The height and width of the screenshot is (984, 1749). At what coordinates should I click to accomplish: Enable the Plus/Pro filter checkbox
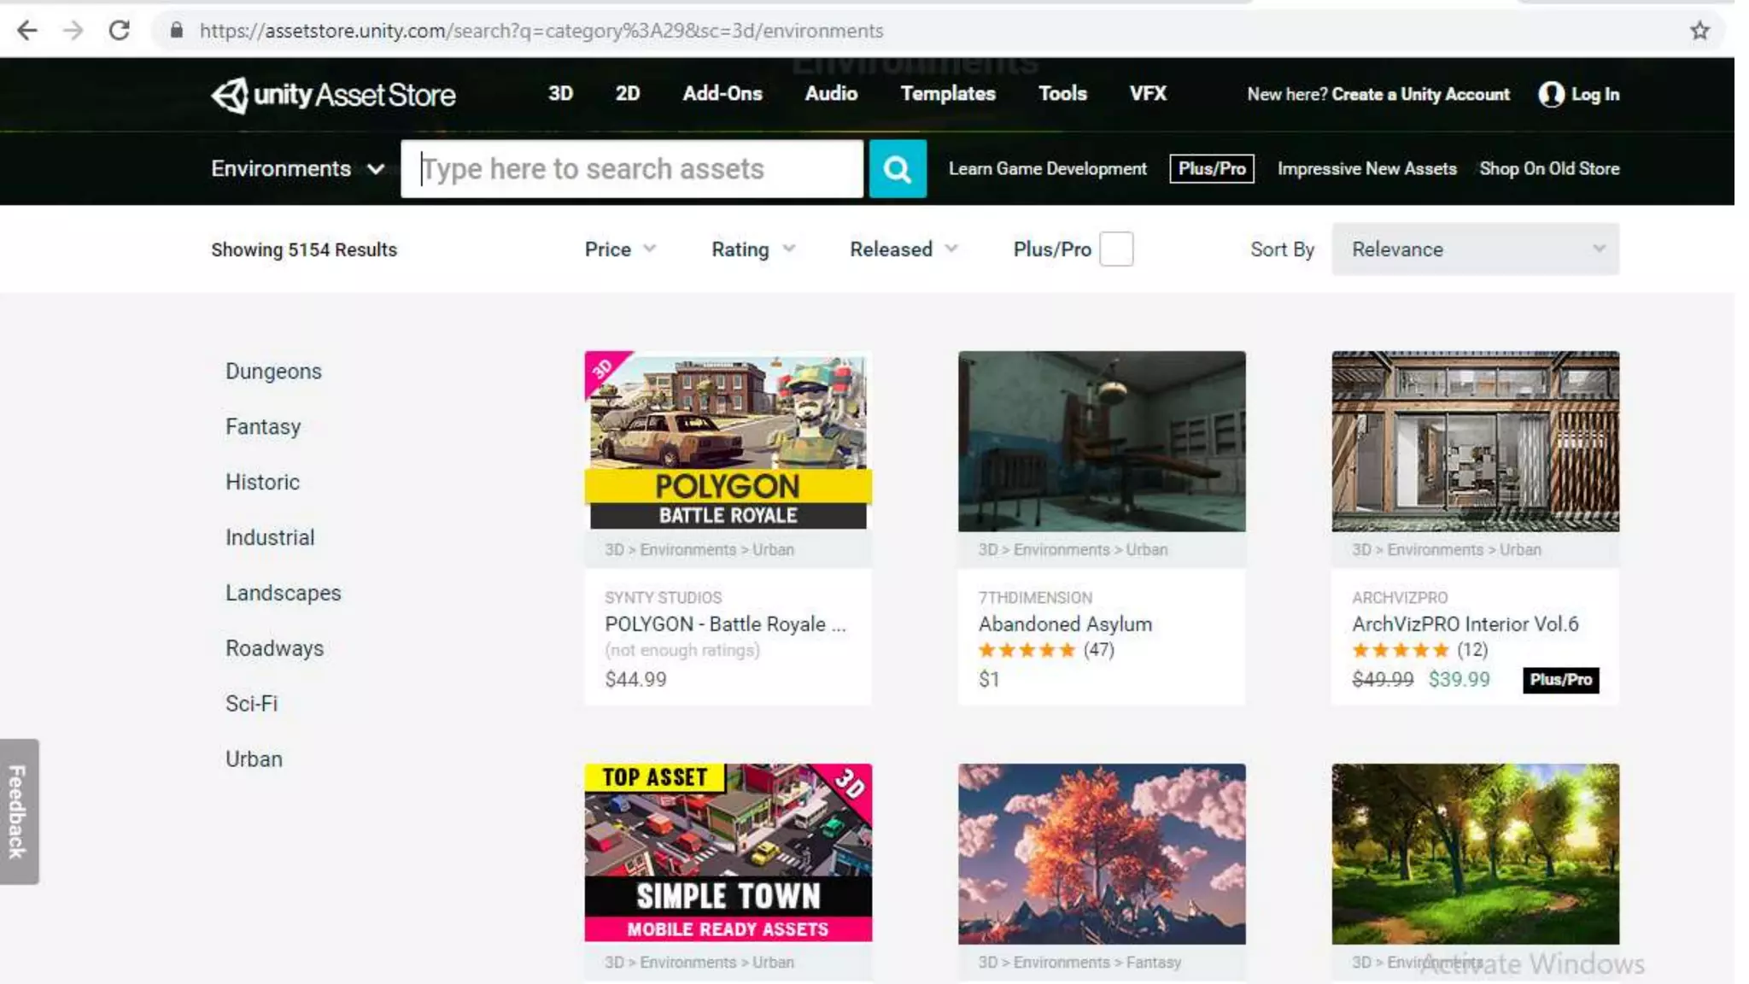click(1115, 249)
